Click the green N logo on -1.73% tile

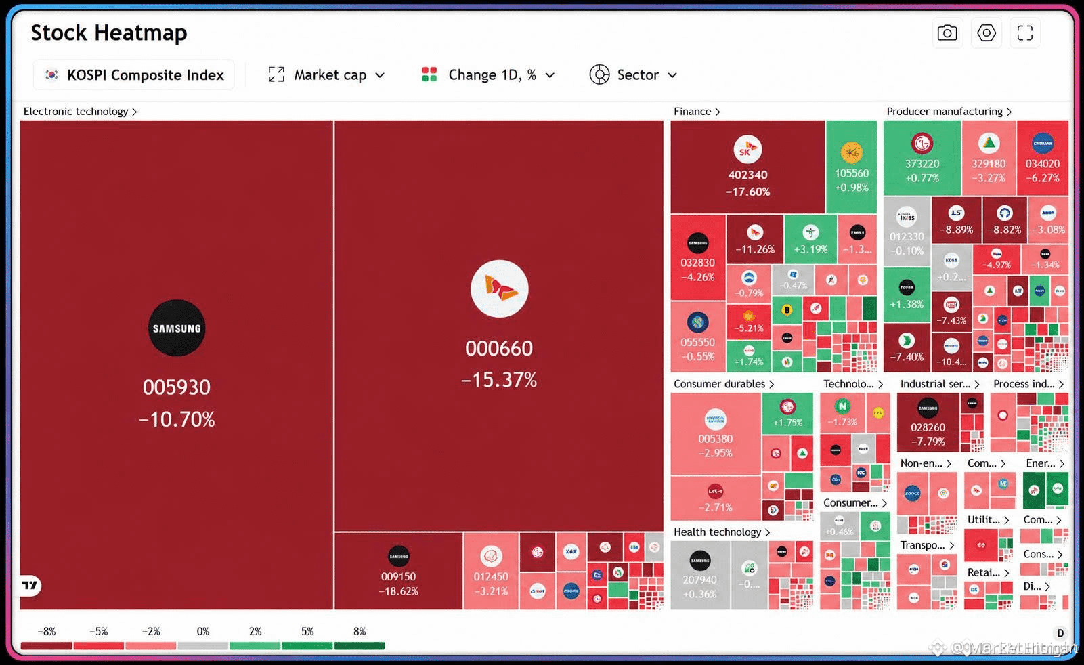click(842, 406)
